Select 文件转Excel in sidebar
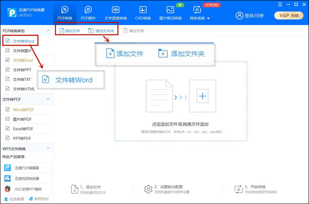309x204 pixels. coord(23,60)
